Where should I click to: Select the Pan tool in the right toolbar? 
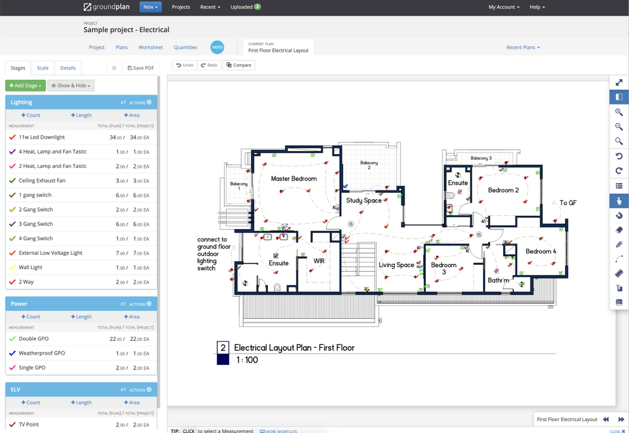[x=619, y=200]
